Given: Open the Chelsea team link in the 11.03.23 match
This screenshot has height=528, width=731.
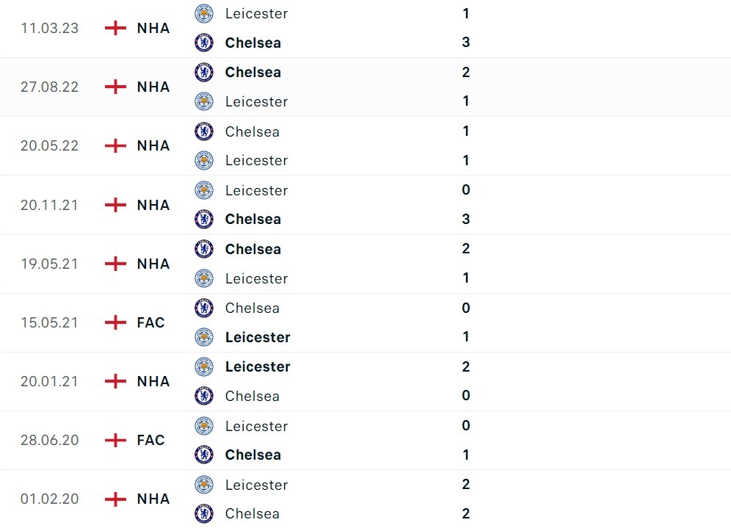Looking at the screenshot, I should click(253, 43).
